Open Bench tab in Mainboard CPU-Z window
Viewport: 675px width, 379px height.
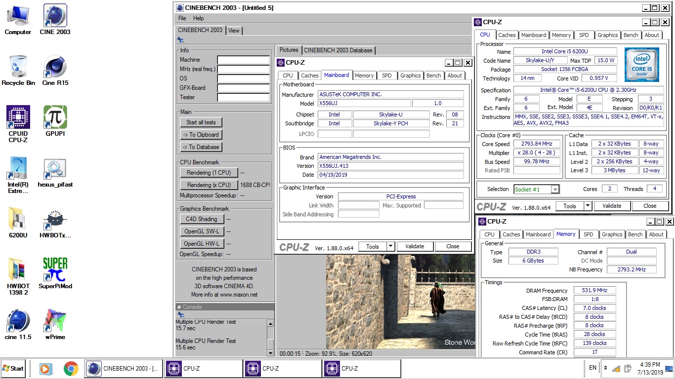pyautogui.click(x=433, y=76)
